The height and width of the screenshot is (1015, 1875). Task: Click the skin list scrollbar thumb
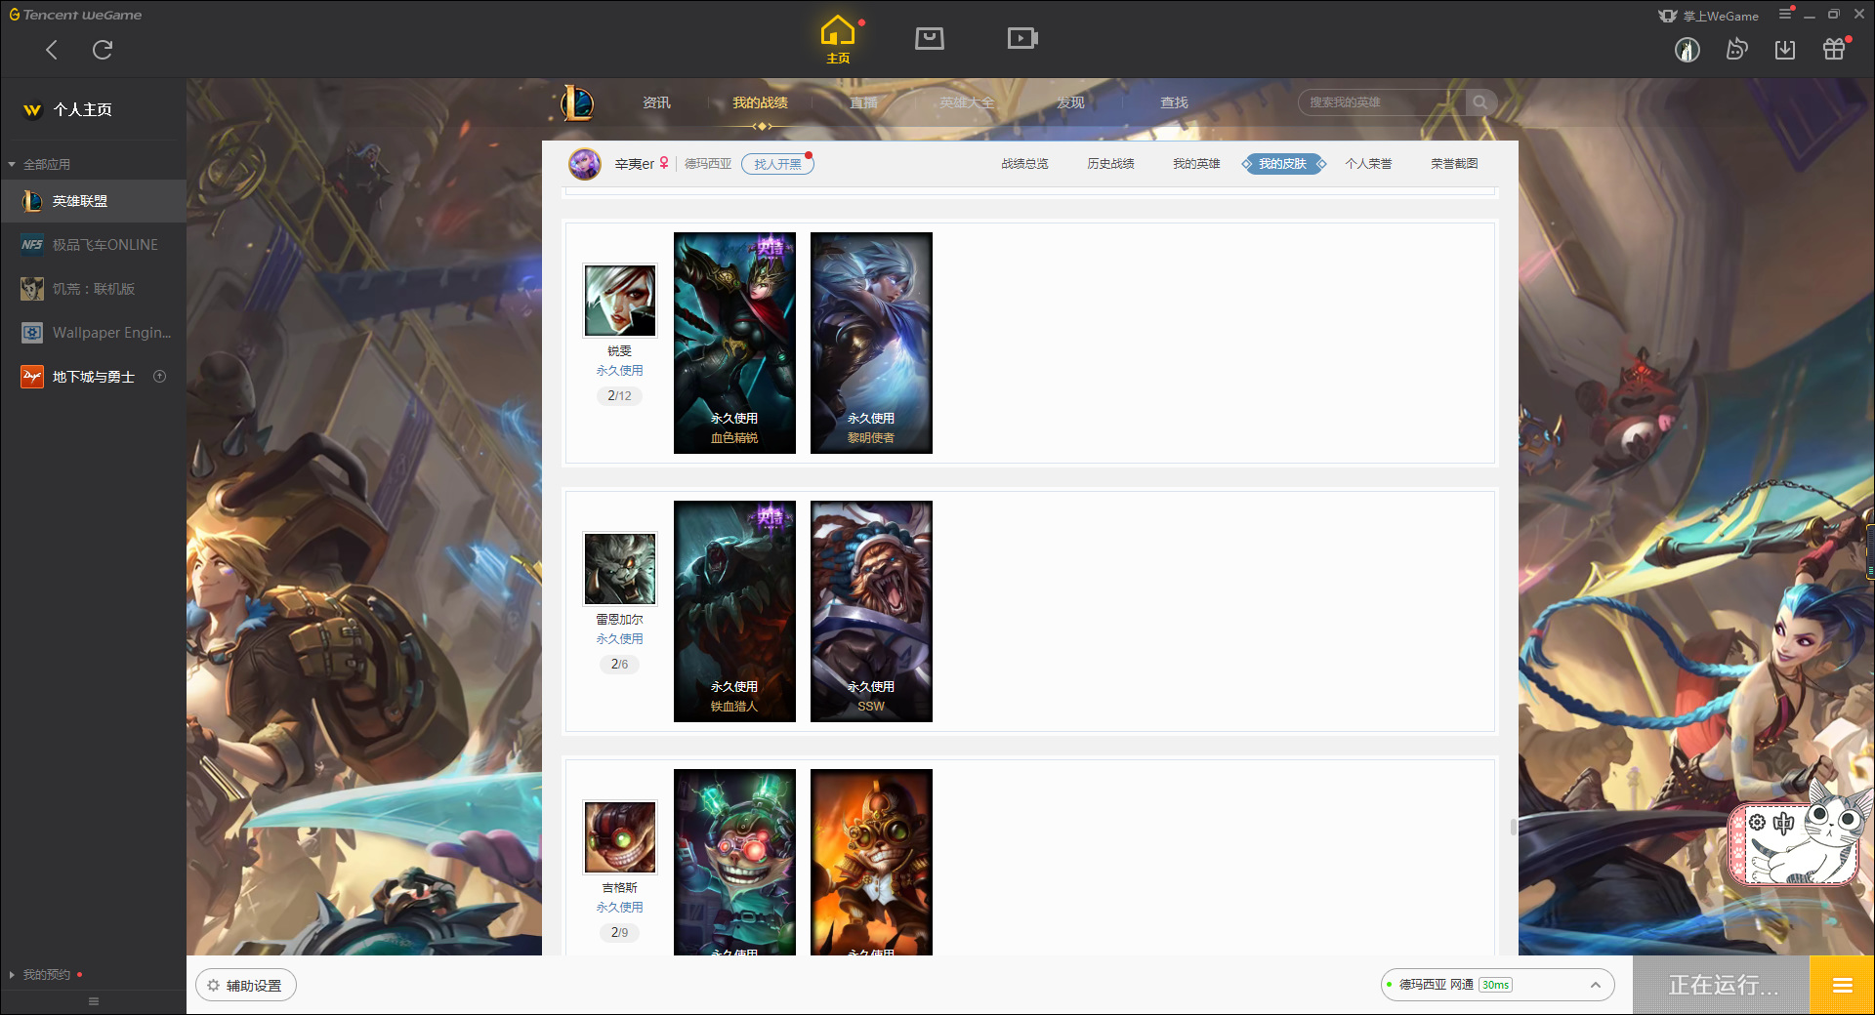coord(1513,827)
